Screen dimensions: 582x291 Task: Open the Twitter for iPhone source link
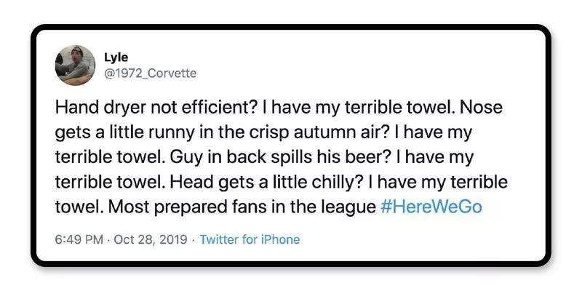(250, 239)
